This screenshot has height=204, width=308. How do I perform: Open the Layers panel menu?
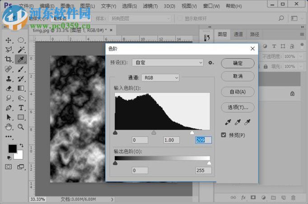pos(302,34)
